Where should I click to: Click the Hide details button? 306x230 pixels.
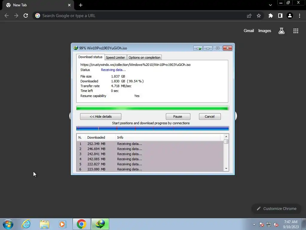(x=101, y=116)
